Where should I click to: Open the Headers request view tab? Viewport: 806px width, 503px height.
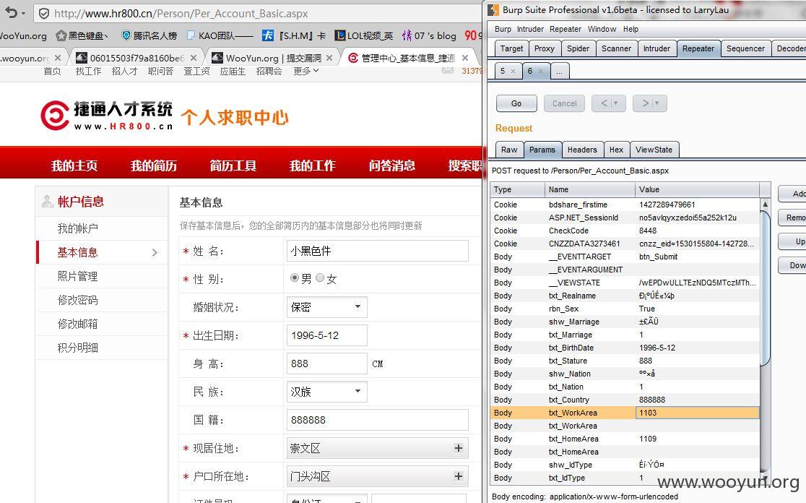coord(582,150)
